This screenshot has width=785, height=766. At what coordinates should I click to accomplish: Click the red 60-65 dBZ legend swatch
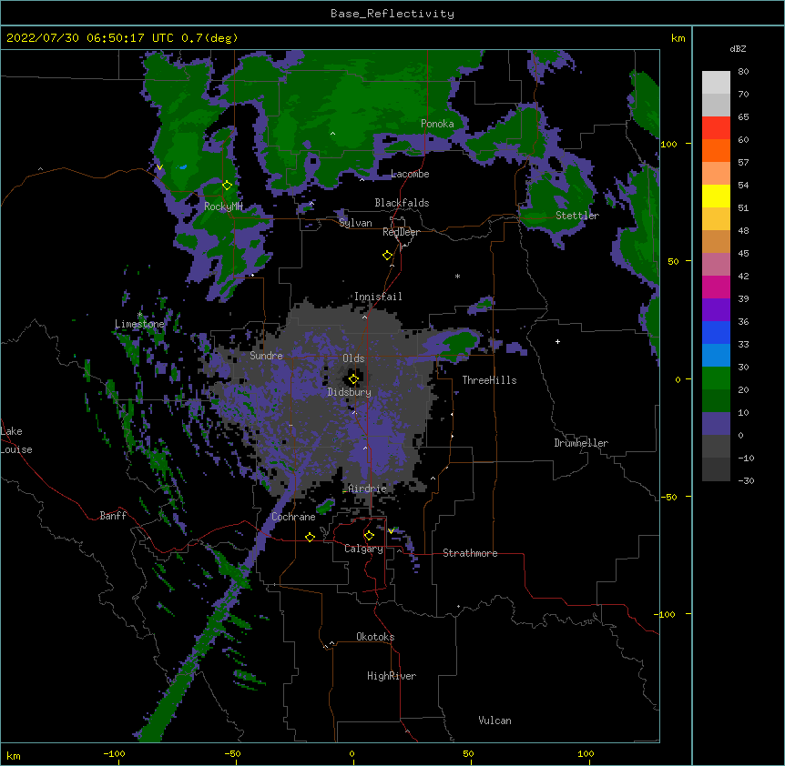[716, 128]
